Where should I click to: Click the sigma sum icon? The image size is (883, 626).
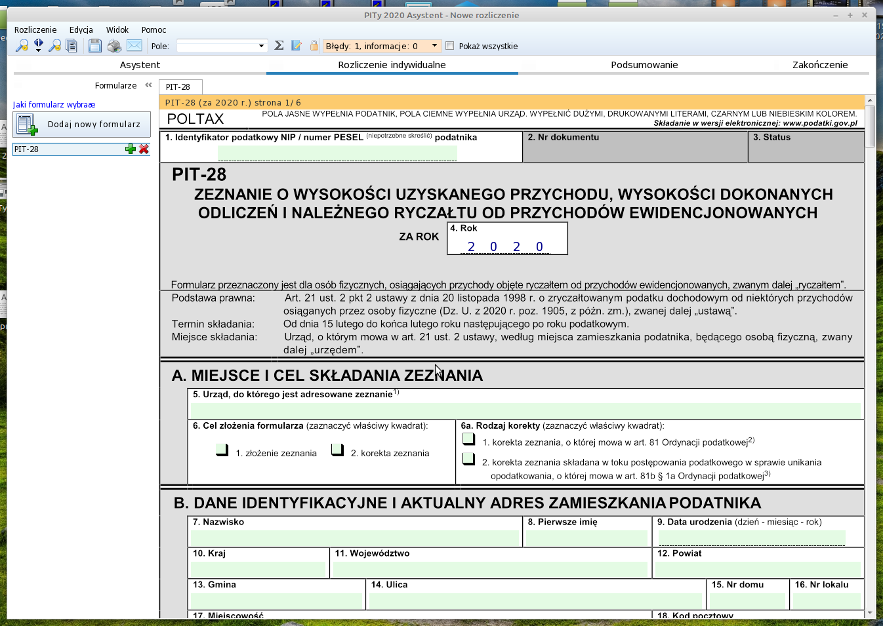pyautogui.click(x=279, y=45)
